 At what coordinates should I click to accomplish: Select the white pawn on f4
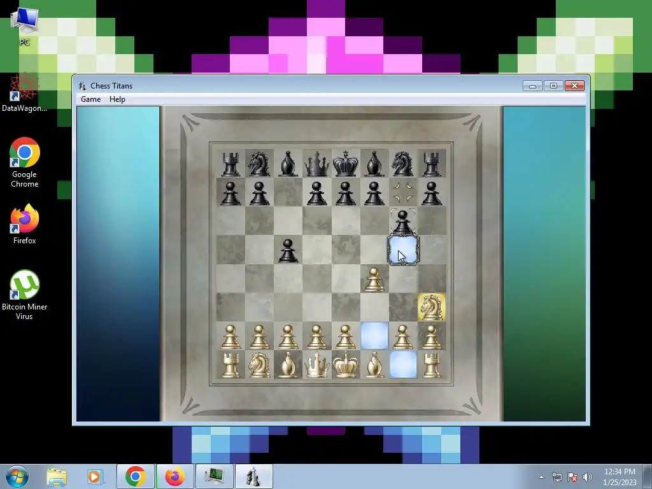[x=374, y=279]
